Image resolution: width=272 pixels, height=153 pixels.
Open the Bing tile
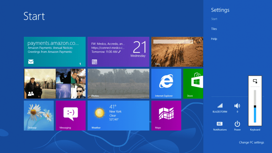[x=177, y=52]
